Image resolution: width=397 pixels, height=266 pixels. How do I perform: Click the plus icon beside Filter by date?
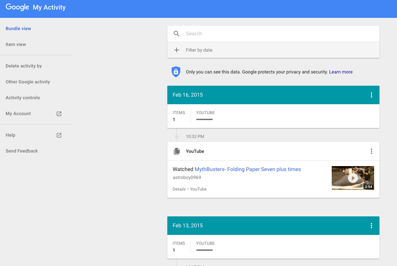click(177, 50)
